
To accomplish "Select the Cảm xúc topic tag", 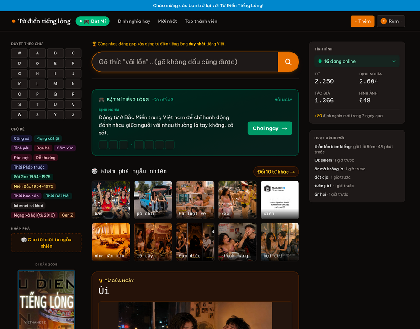I will 65,148.
